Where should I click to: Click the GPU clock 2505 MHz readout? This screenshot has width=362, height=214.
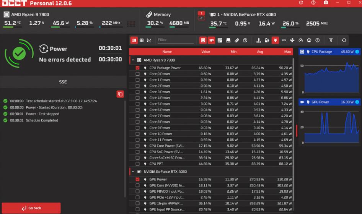[x=317, y=23]
